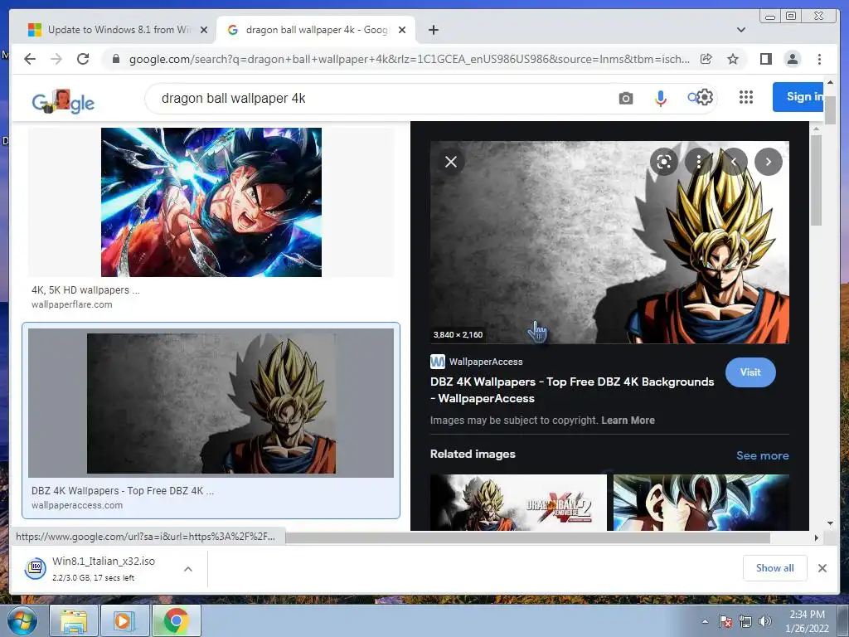Dismiss the downloads bar

(822, 568)
